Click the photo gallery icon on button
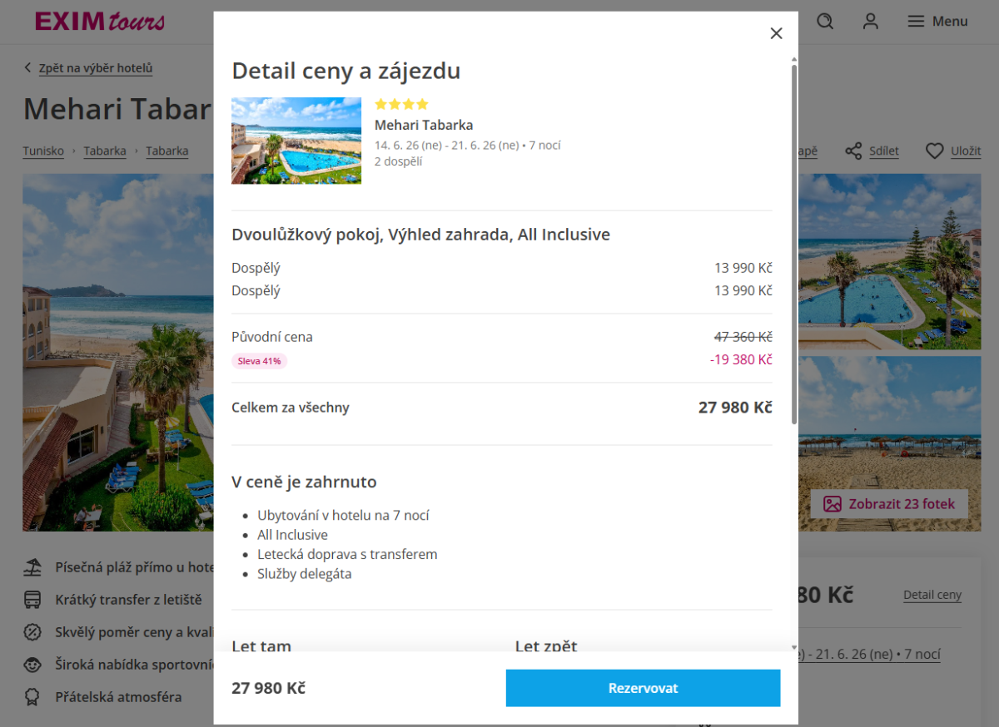 [832, 504]
